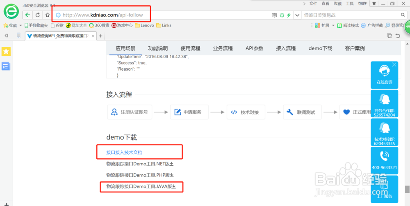Screen dimensions: 410x206
Task: Go to the browser home page icon
Action: (x=47, y=15)
